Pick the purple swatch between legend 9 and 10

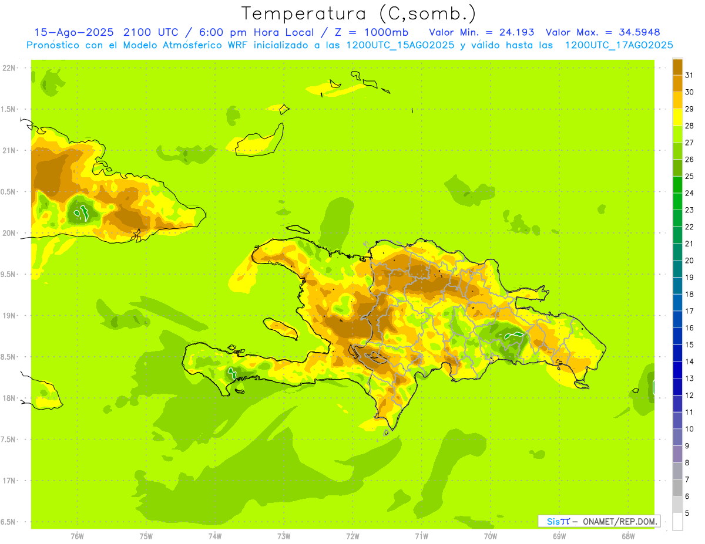677,437
